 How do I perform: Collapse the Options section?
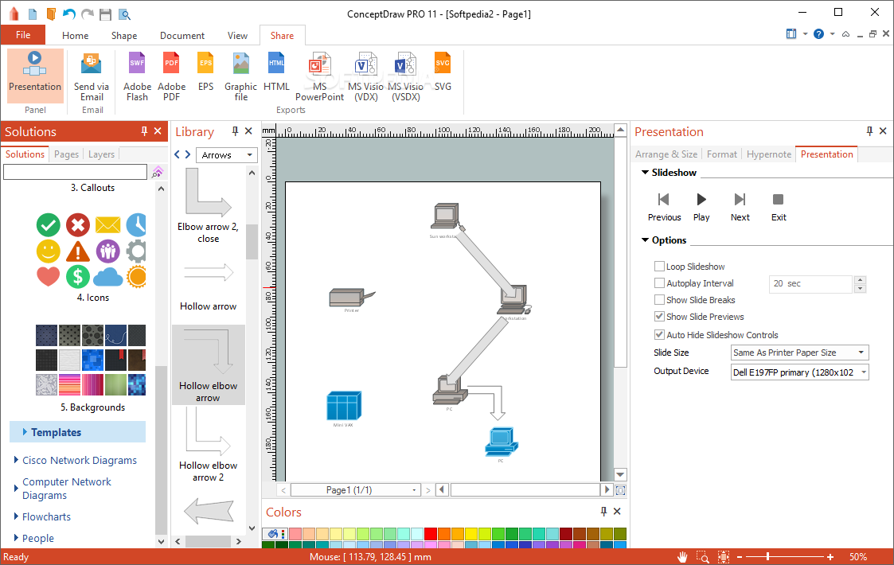(x=645, y=240)
